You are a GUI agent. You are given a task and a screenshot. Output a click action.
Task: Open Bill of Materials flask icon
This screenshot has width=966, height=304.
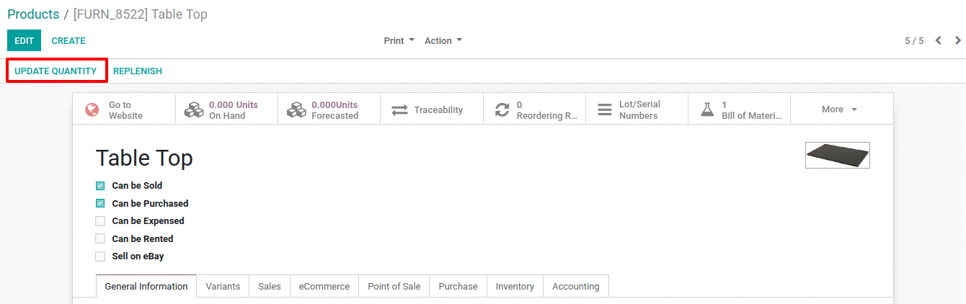tap(707, 110)
